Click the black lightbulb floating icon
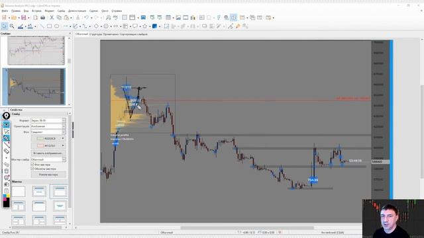Image resolution: width=424 pixels, height=238 pixels. [6, 116]
